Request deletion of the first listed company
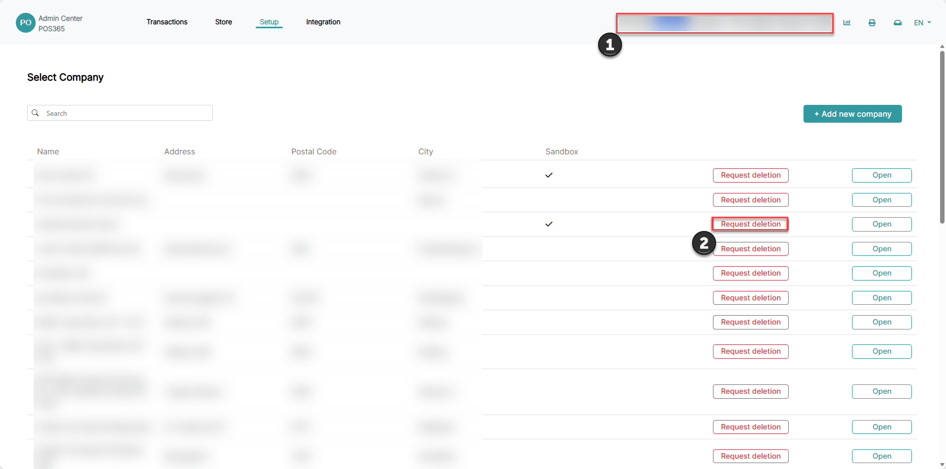Image resolution: width=946 pixels, height=469 pixels. [x=751, y=175]
